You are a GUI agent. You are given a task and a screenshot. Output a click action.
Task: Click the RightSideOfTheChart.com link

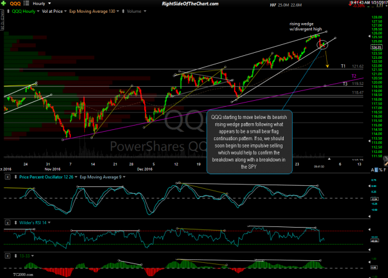coord(190,4)
